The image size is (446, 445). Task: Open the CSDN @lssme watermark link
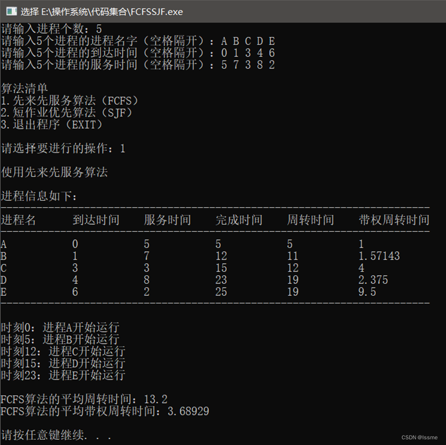point(420,436)
